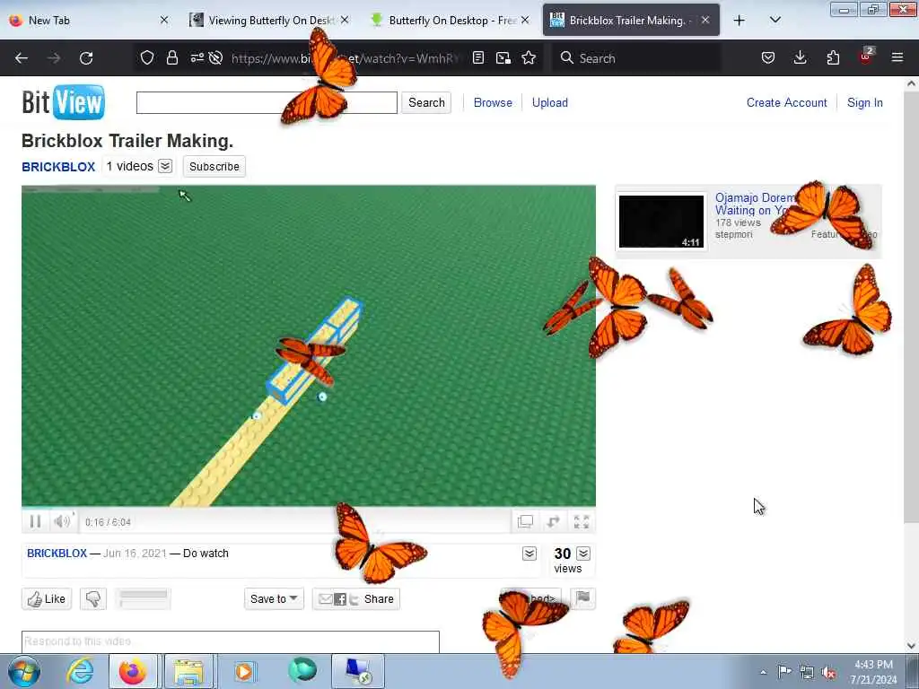Open the Firefox downloads panel
919x689 pixels.
click(800, 57)
